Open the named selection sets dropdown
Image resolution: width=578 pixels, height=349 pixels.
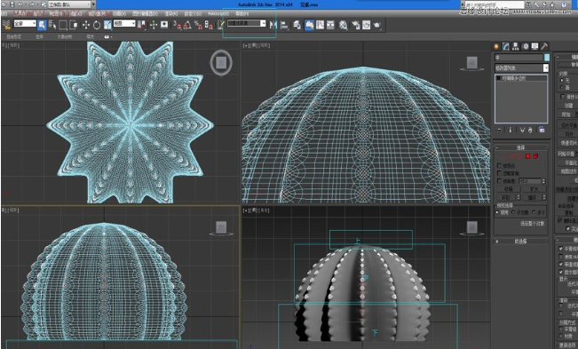(247, 23)
